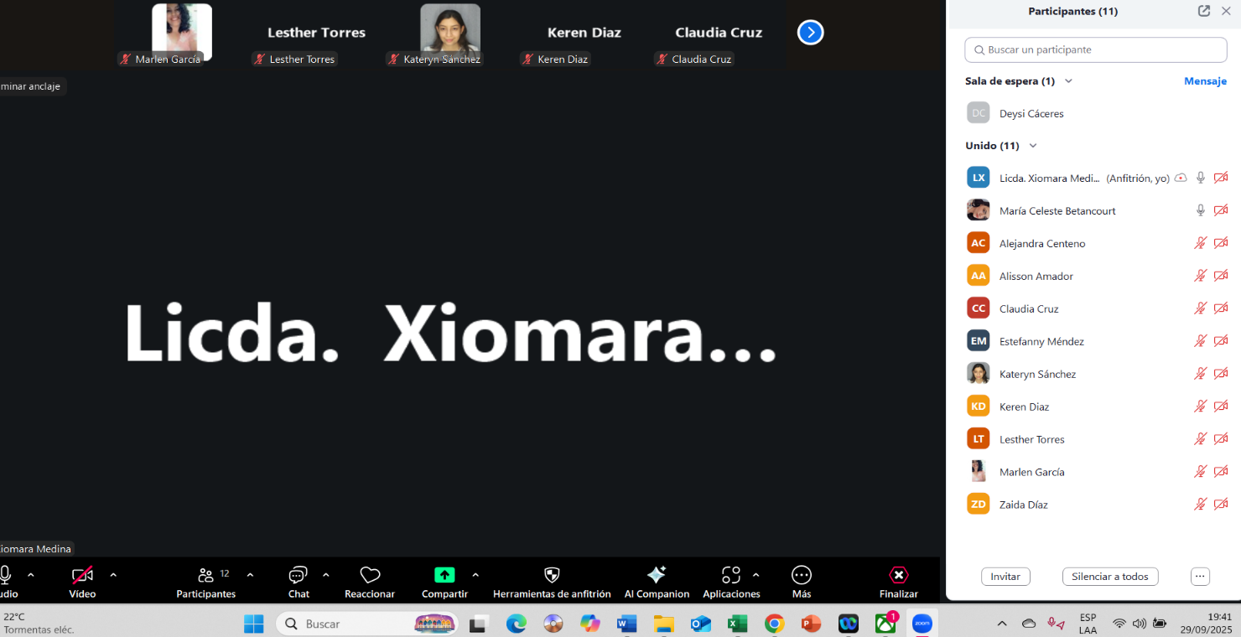Open the Más options icon
Screen dimensions: 1241x637
click(802, 575)
